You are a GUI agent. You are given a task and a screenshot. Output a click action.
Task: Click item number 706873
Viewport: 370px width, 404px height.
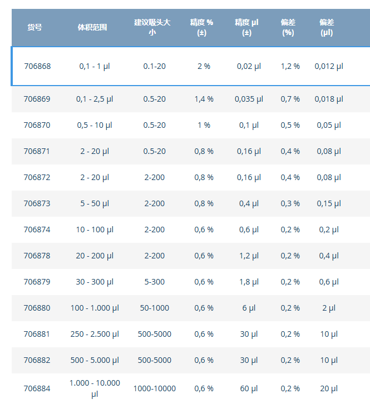[37, 203]
